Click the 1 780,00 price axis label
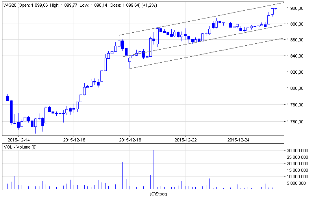This screenshot has height=197, width=315. 295,105
